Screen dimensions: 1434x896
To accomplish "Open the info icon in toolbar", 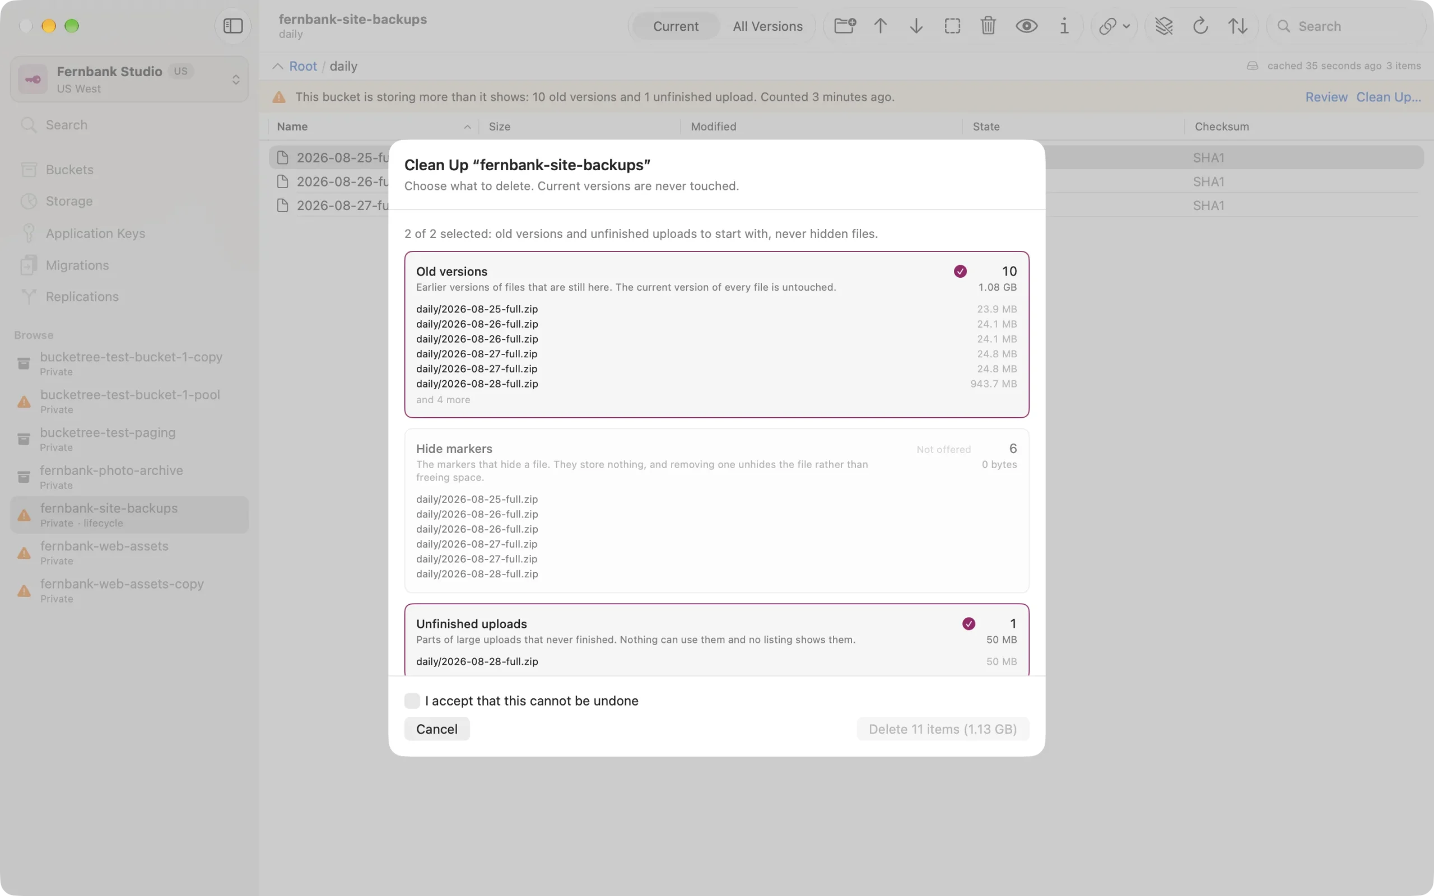I will 1064,26.
